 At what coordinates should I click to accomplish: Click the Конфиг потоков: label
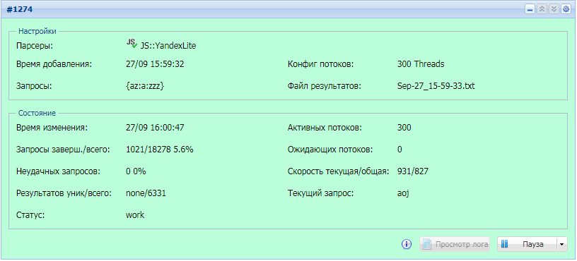click(x=320, y=64)
